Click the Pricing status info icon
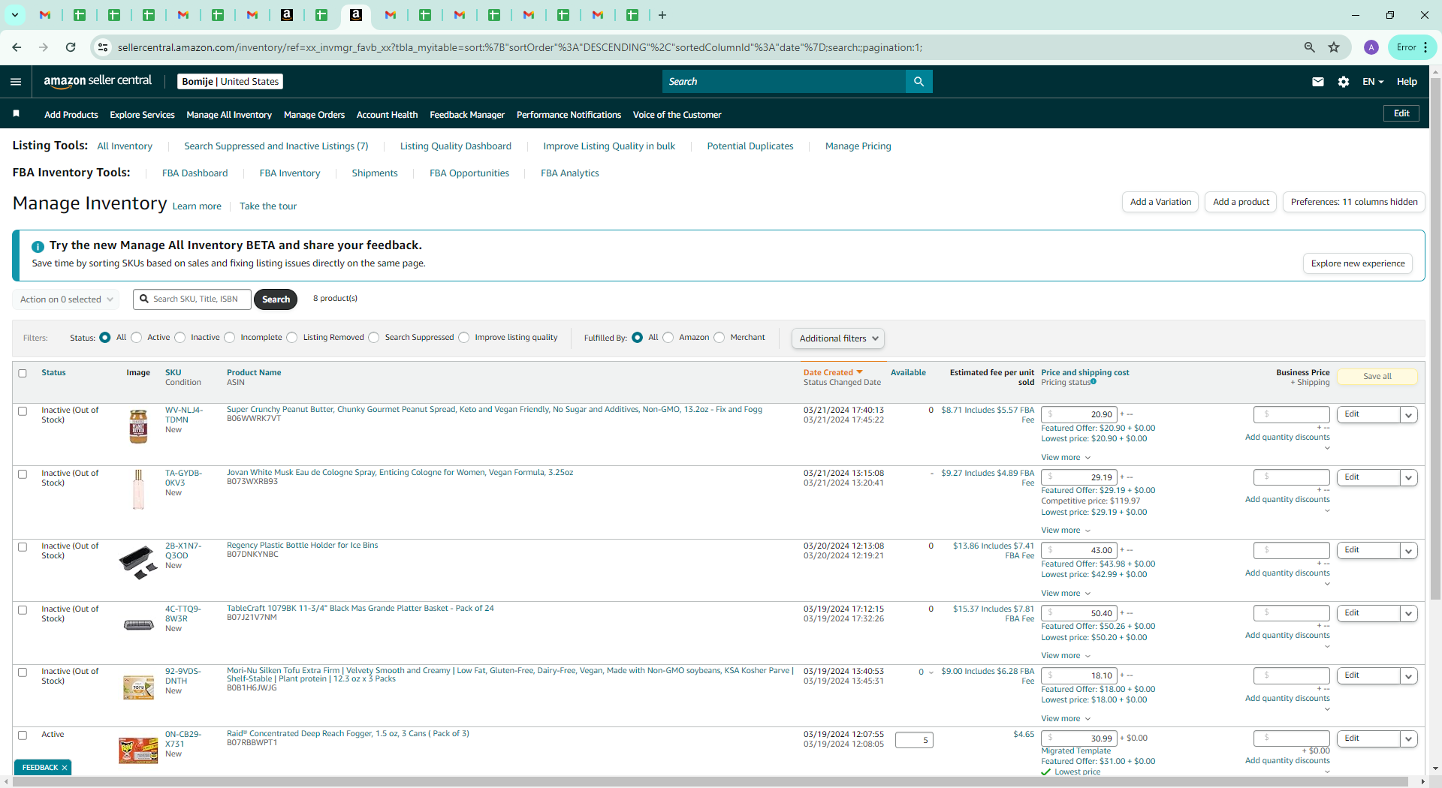The width and height of the screenshot is (1442, 788). (1094, 382)
